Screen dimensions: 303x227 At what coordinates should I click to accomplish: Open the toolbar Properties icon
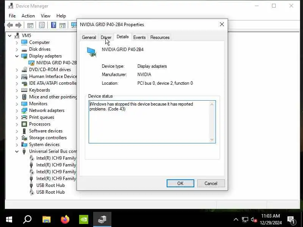[x=42, y=25]
